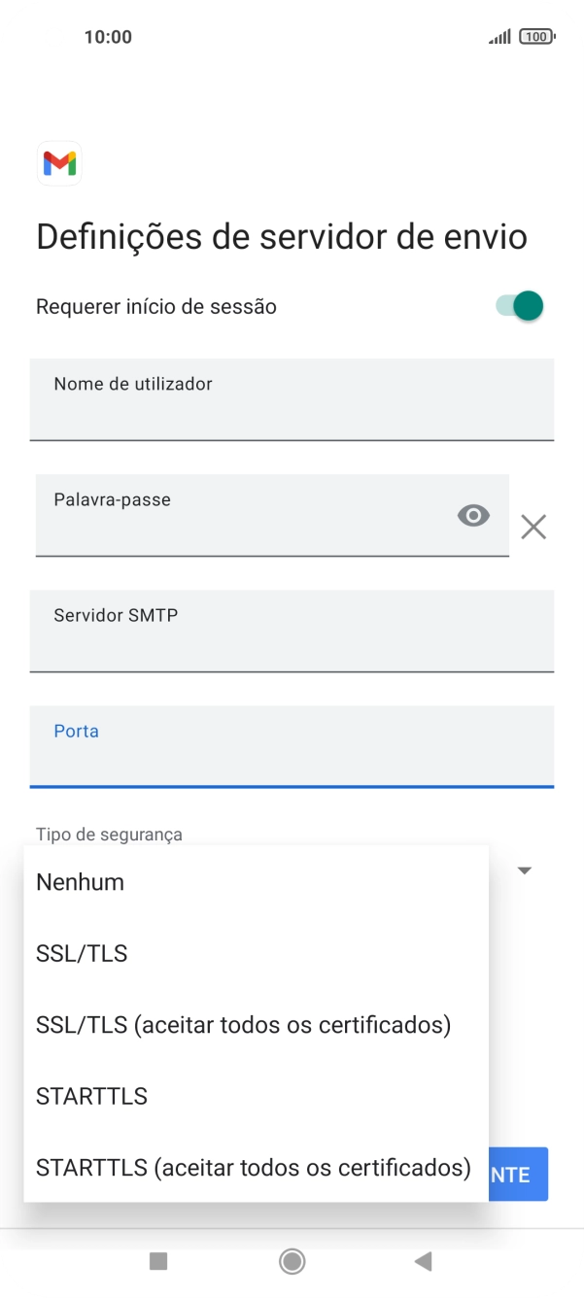
Task: Click the Gmail app icon
Action: (58, 163)
